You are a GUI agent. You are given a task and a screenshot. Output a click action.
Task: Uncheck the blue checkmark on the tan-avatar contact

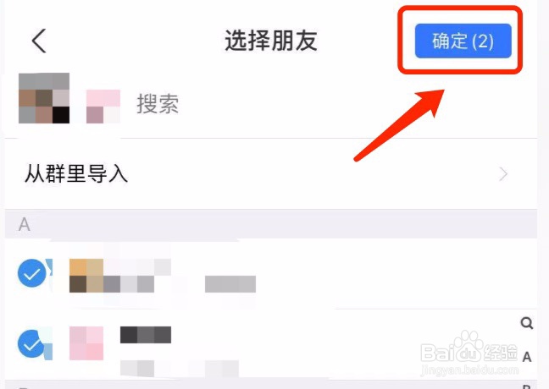pyautogui.click(x=32, y=273)
